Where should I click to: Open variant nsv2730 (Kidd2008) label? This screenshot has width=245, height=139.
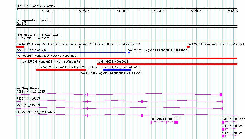tap(31, 50)
